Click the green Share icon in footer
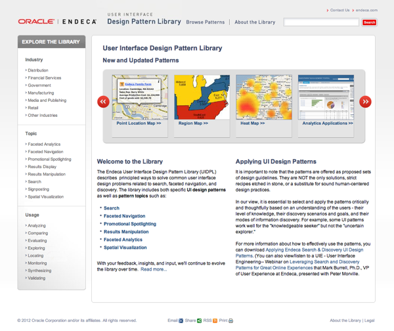Viewport: 394px width, 331px height. click(199, 320)
